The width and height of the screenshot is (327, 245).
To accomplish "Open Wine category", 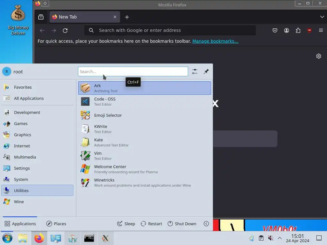I will (37, 202).
